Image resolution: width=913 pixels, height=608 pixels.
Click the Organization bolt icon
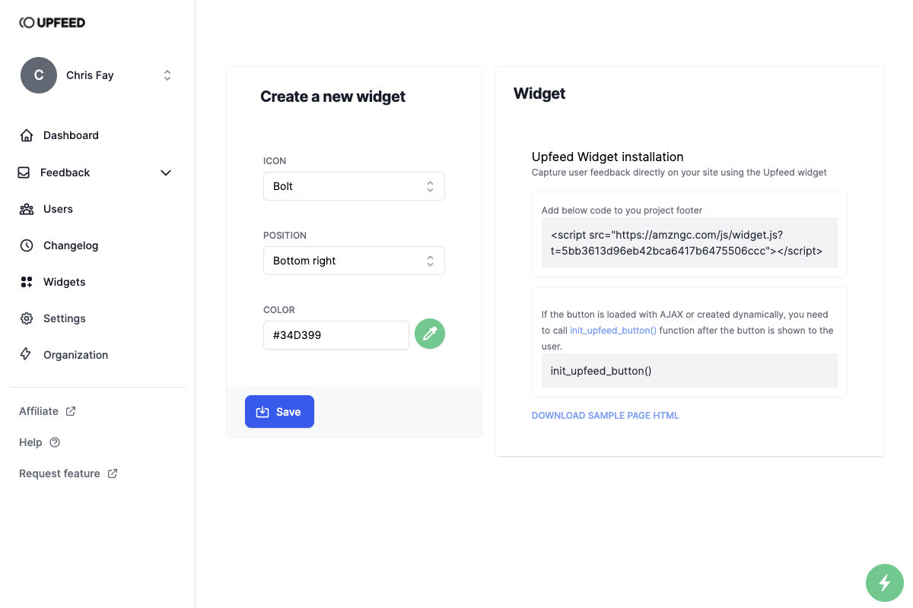(26, 355)
